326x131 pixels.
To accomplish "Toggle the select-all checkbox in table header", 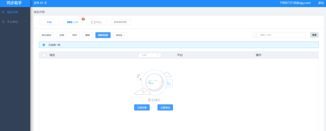I will [x=44, y=55].
